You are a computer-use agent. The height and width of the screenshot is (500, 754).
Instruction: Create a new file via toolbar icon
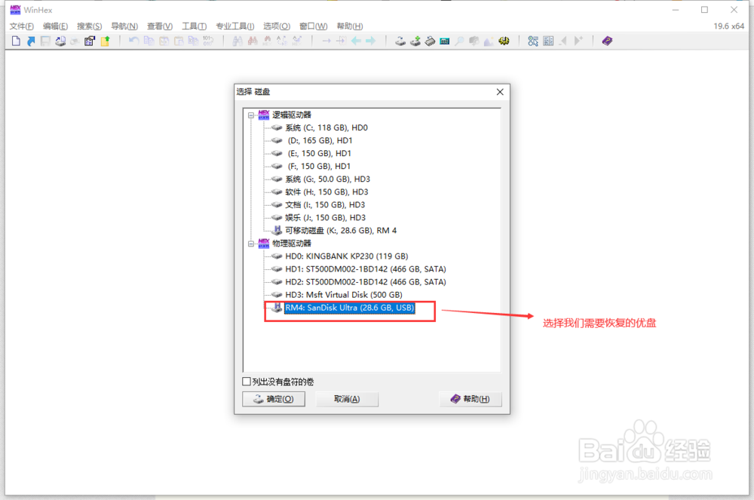[x=16, y=41]
